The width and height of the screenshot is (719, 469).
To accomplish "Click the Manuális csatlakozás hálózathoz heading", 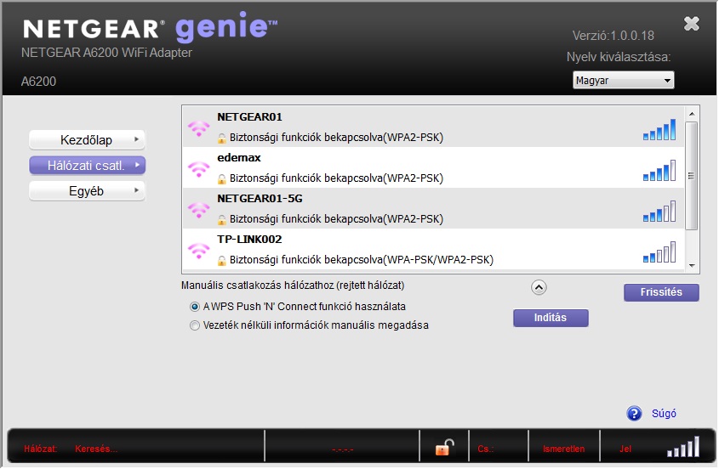I will (x=293, y=285).
